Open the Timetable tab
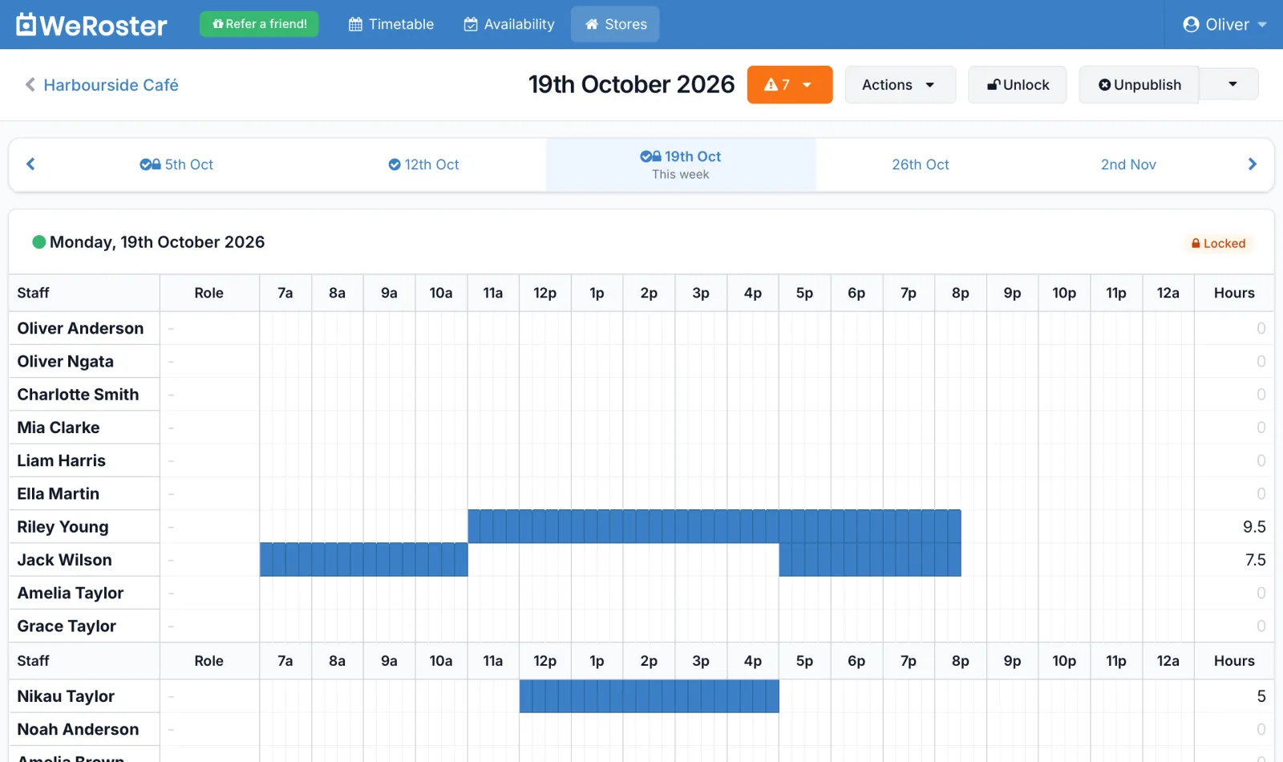The image size is (1283, 762). pyautogui.click(x=391, y=24)
